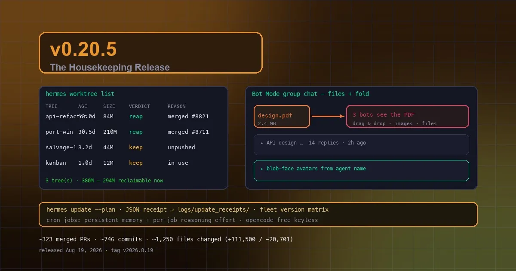Viewport: 516px width, 271px height.
Task: Click the hermes update --plan line
Action: pos(187,210)
